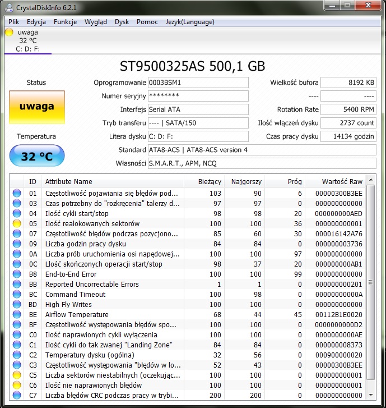The height and width of the screenshot is (408, 386).
Task: Click the blue status icon for attribute BD
Action: click(17, 304)
